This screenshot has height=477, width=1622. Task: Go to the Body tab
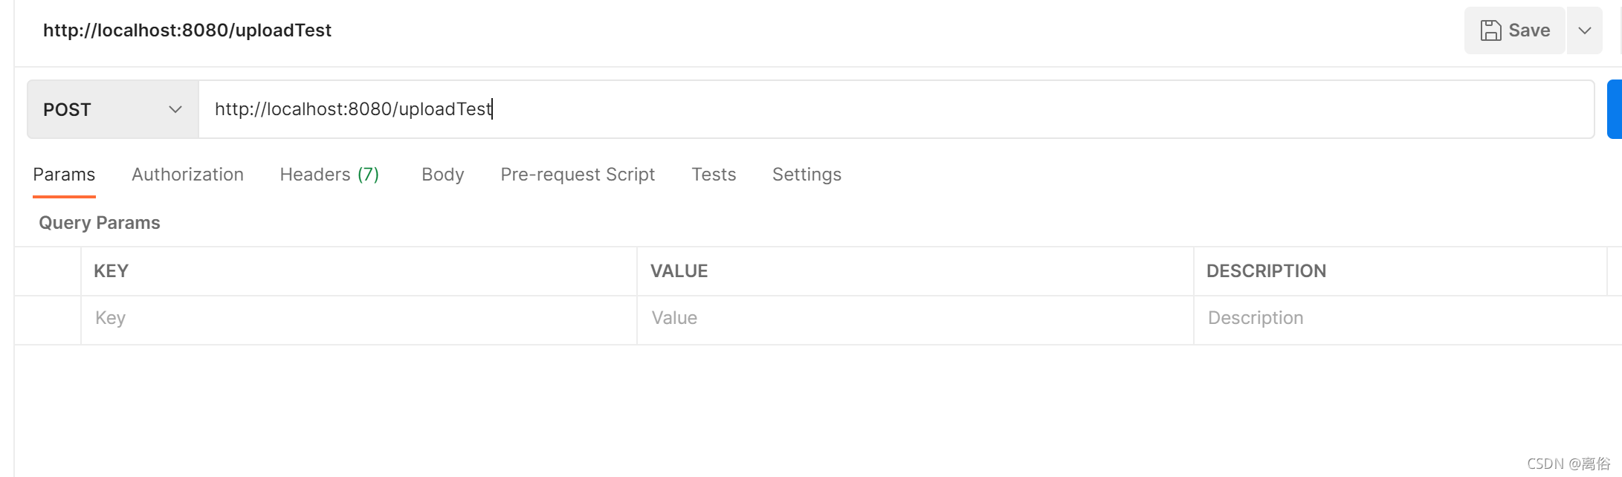click(x=442, y=175)
